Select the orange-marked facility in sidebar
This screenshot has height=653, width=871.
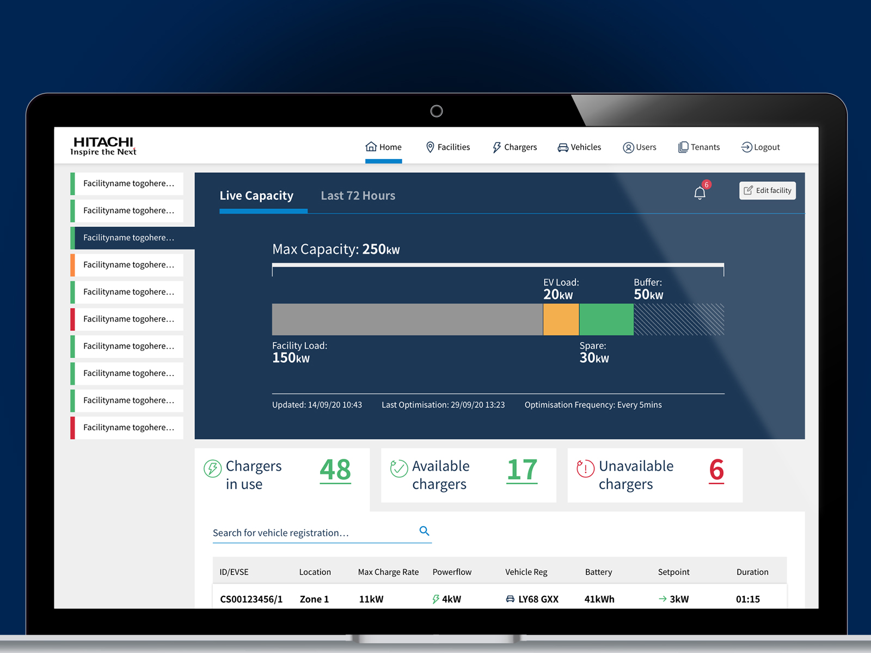click(127, 265)
